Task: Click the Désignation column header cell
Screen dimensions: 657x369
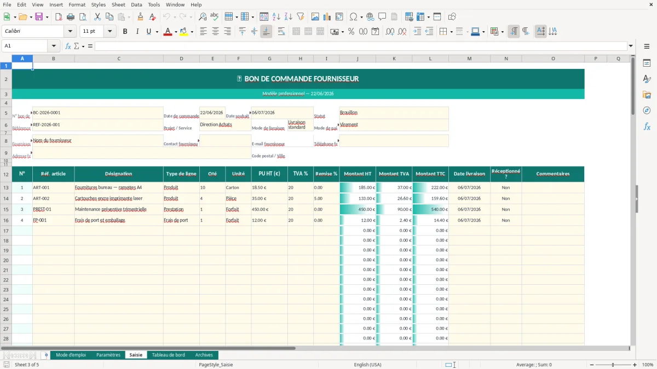Action: click(119, 174)
